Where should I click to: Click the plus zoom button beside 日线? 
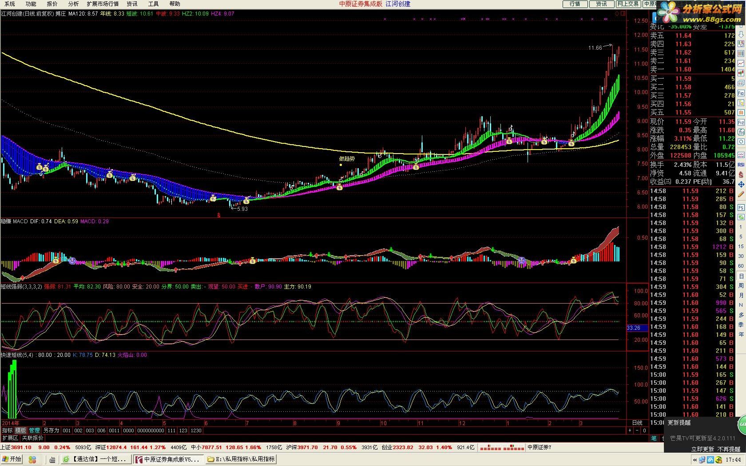tap(630, 430)
